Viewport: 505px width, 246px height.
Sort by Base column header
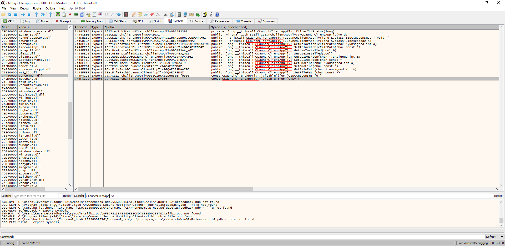click(9, 27)
